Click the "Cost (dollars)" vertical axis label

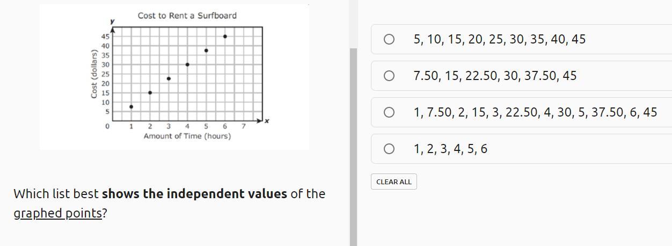[94, 74]
